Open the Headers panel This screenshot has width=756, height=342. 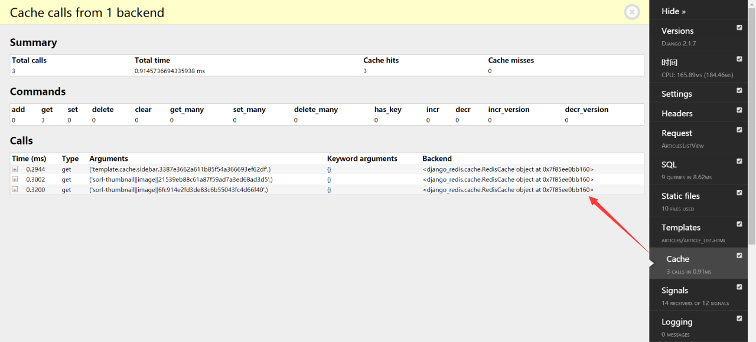(x=677, y=113)
